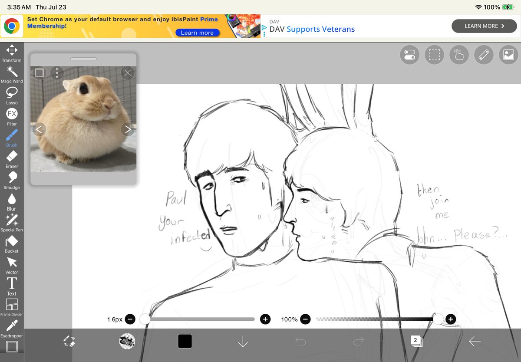This screenshot has height=362, width=521.
Task: Tap the battery indicator in status bar
Action: [508, 7]
